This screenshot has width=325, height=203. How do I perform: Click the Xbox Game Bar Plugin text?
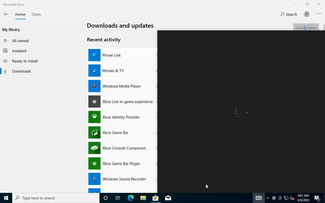point(121,163)
